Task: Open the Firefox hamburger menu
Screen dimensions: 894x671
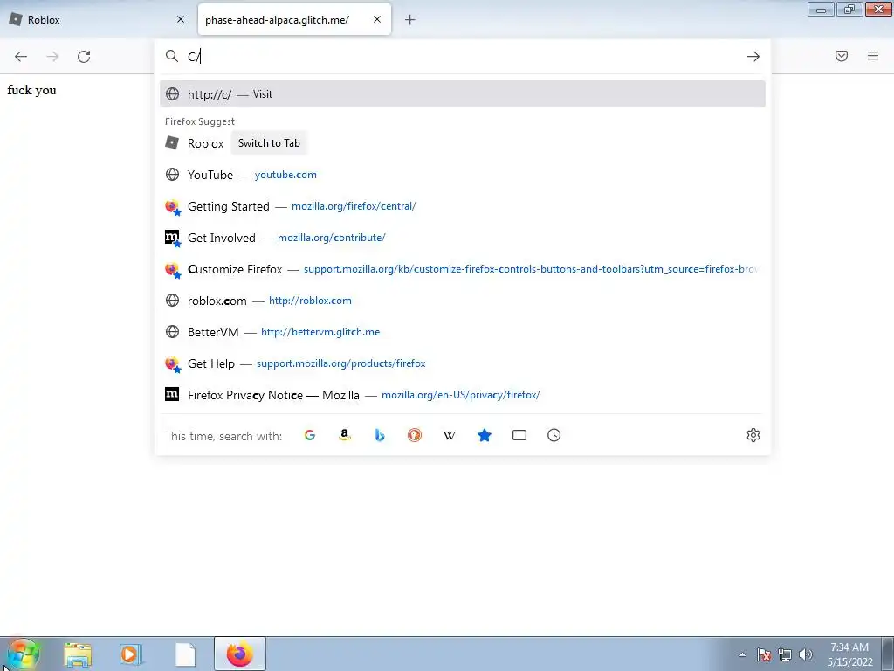Action: click(x=873, y=56)
